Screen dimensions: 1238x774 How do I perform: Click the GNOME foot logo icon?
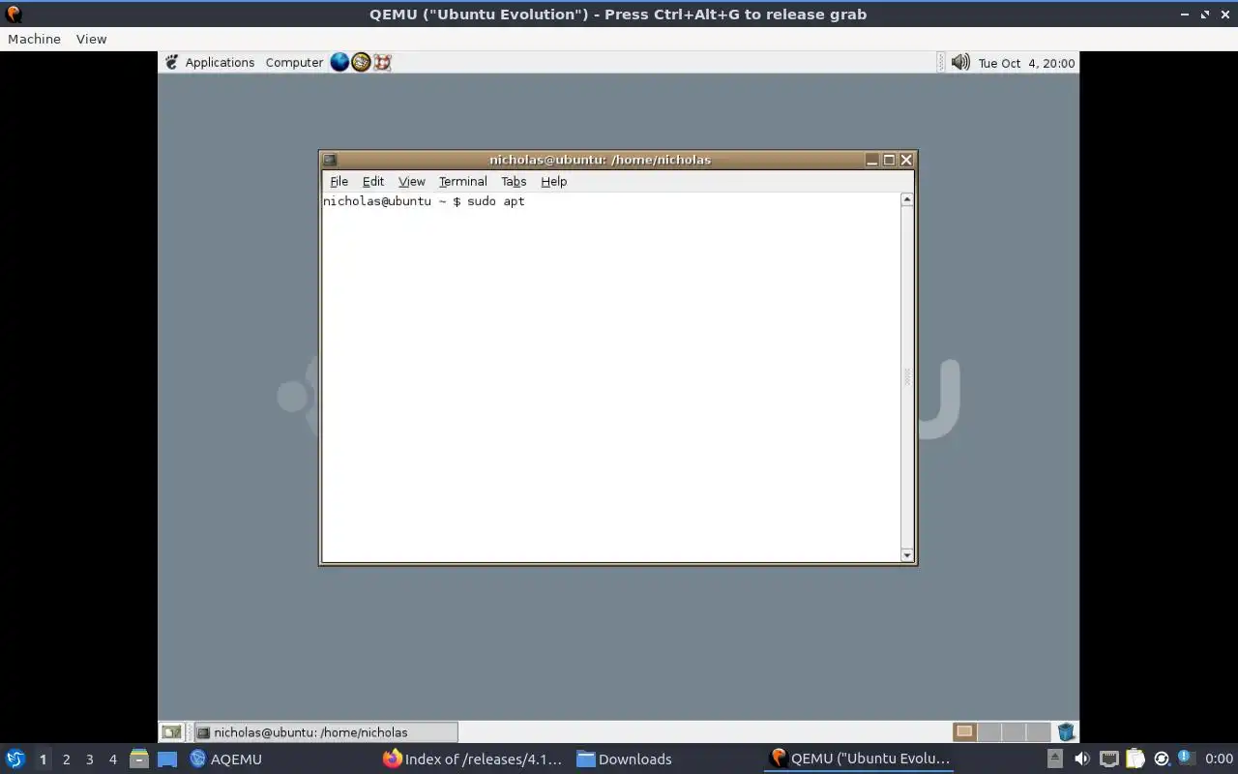coord(171,62)
